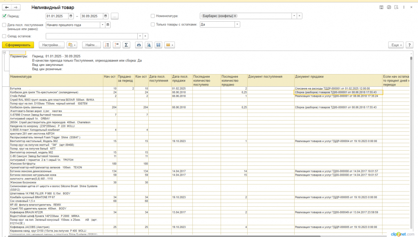This screenshot has height=237, width=418.
Task: Open the three-dot window menu
Action: pos(404,7)
